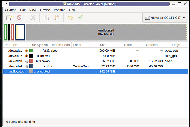Select the /dev/sda2 partition row

(x=96, y=56)
